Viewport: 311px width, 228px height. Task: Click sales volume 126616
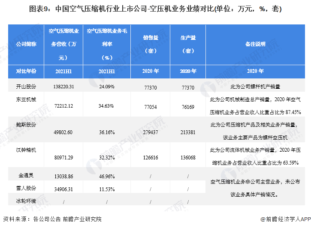[151, 158]
